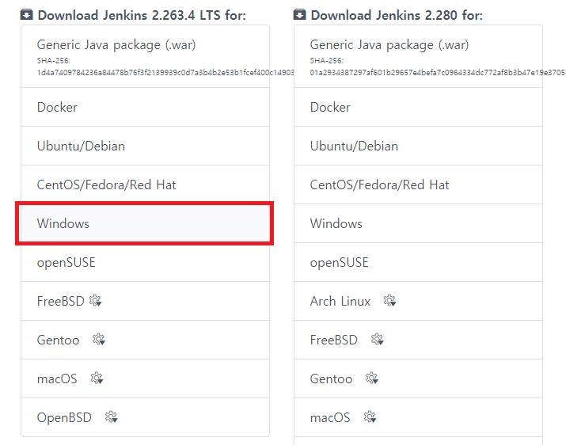
Task: Choose CentOS/Fedora/Red Hat in the LTS list
Action: coord(145,185)
